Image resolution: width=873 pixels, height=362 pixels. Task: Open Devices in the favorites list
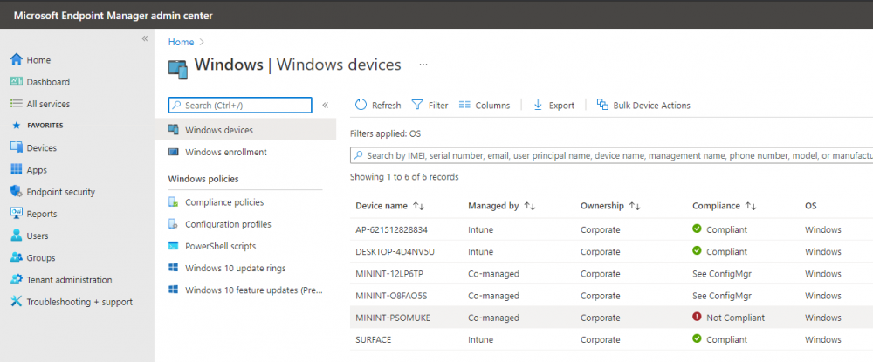click(33, 148)
